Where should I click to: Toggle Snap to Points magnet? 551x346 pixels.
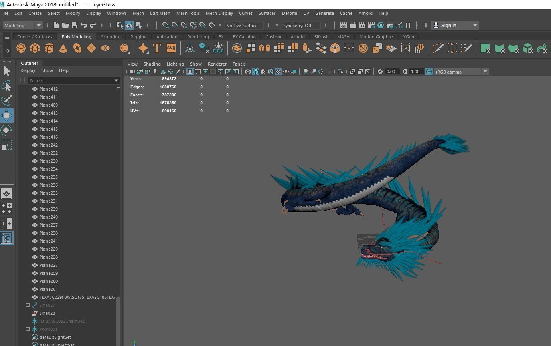(x=184, y=25)
